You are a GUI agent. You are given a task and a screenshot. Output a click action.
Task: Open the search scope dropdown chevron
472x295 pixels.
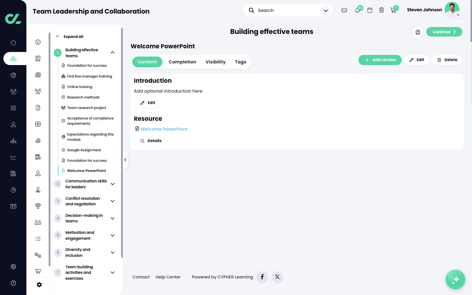pyautogui.click(x=325, y=10)
